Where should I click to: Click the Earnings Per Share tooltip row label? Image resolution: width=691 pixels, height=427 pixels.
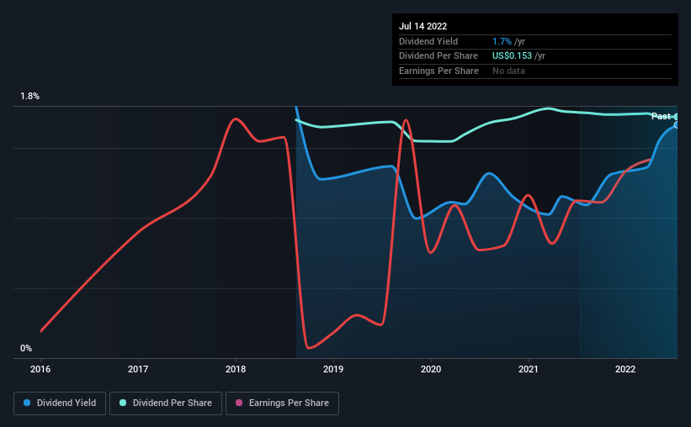[x=439, y=71]
